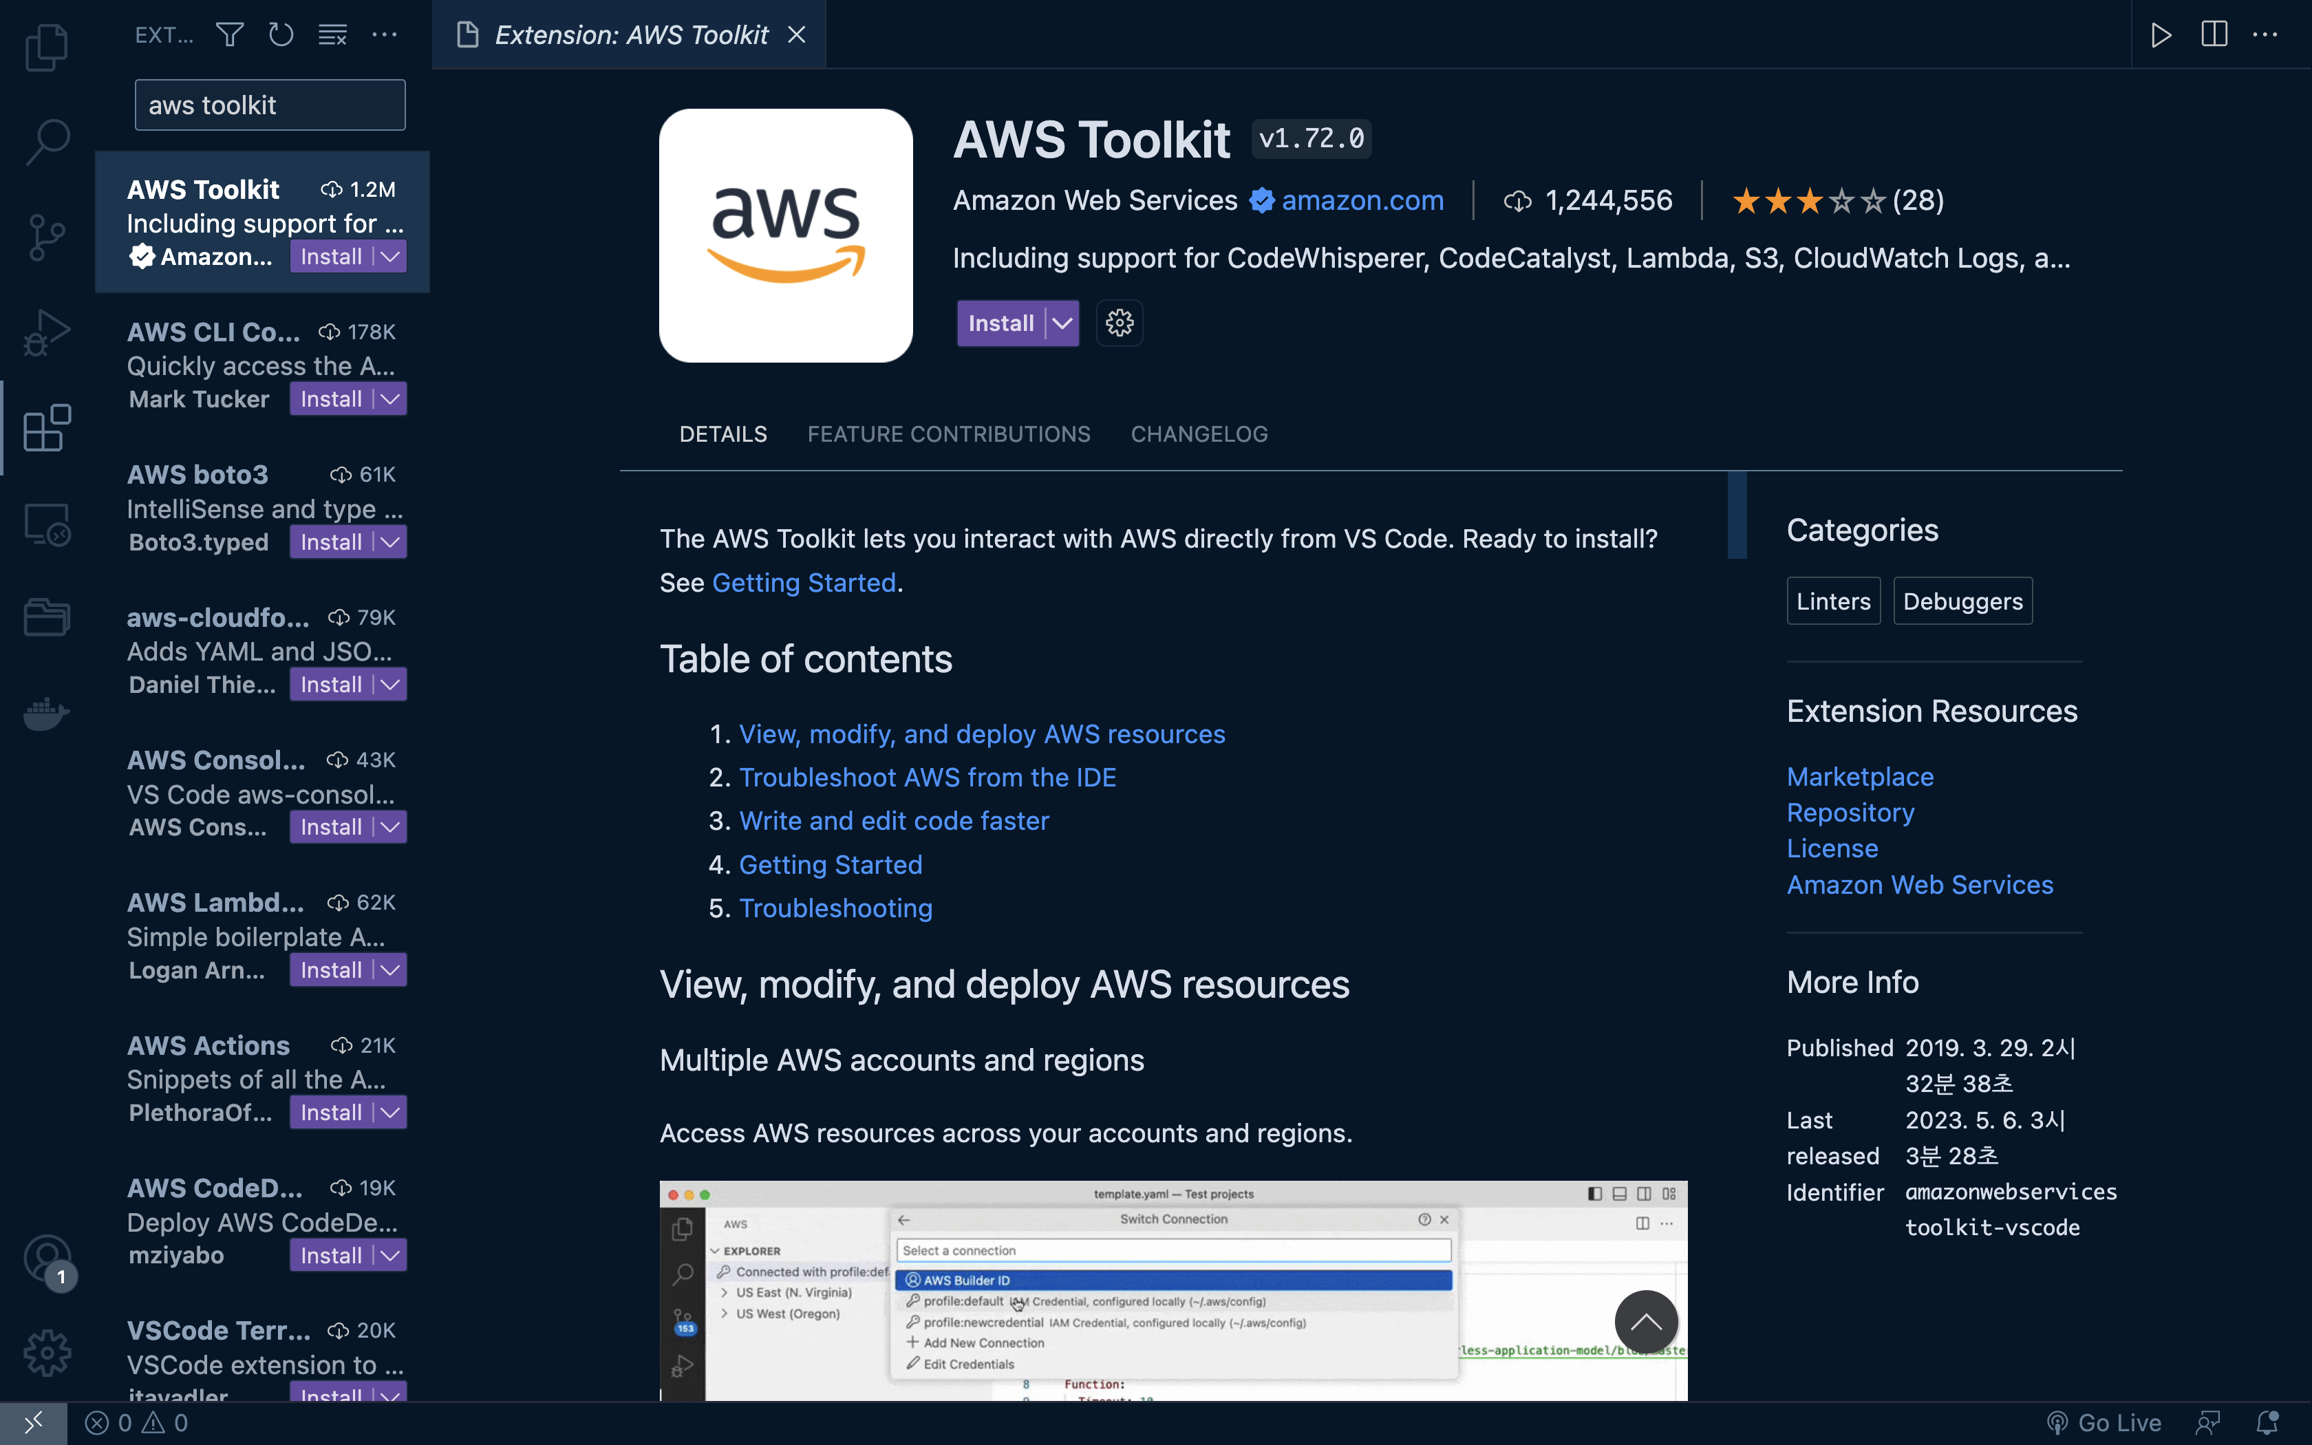Open the Explorer view in activity bar
This screenshot has width=2312, height=1445.
pyautogui.click(x=46, y=46)
